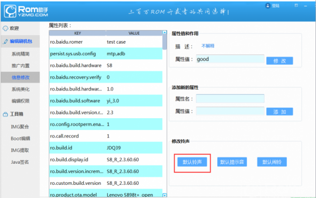Click the value test case
This screenshot has width=316, height=198.
pyautogui.click(x=116, y=42)
